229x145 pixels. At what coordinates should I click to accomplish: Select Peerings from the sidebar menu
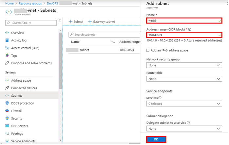[x=17, y=134]
